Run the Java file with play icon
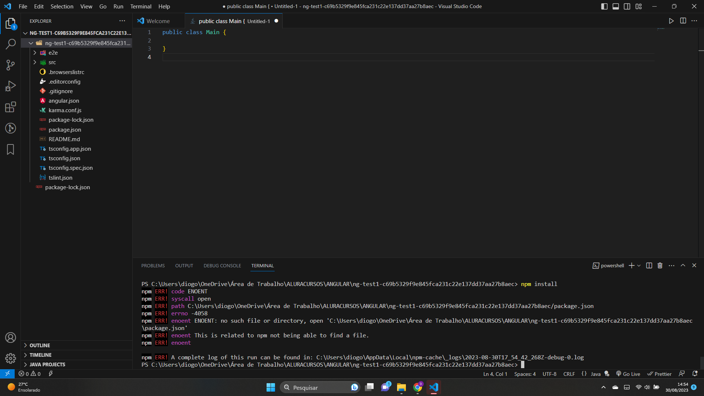The width and height of the screenshot is (704, 396). pos(671,21)
